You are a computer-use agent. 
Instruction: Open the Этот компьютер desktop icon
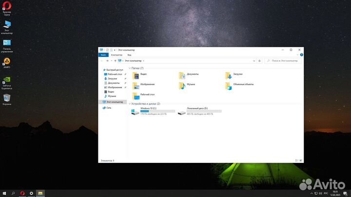[x=7, y=27]
